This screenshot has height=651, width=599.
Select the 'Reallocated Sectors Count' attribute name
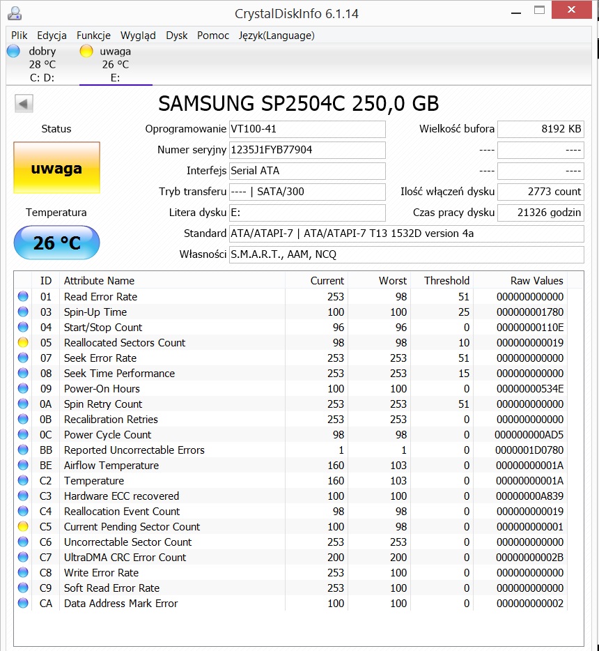click(125, 342)
